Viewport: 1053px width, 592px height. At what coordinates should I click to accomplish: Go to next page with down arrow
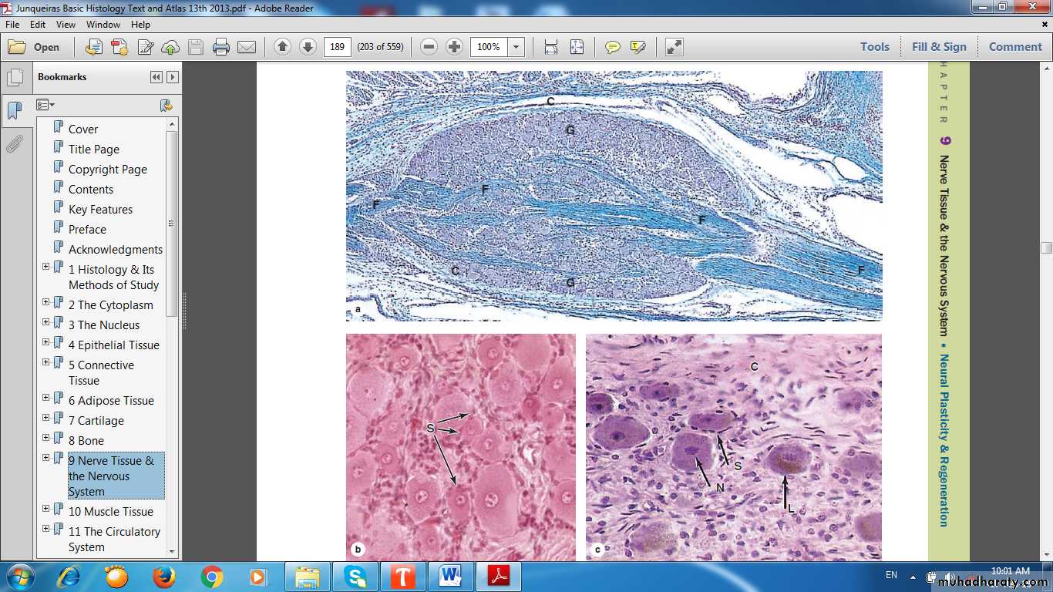[x=308, y=47]
